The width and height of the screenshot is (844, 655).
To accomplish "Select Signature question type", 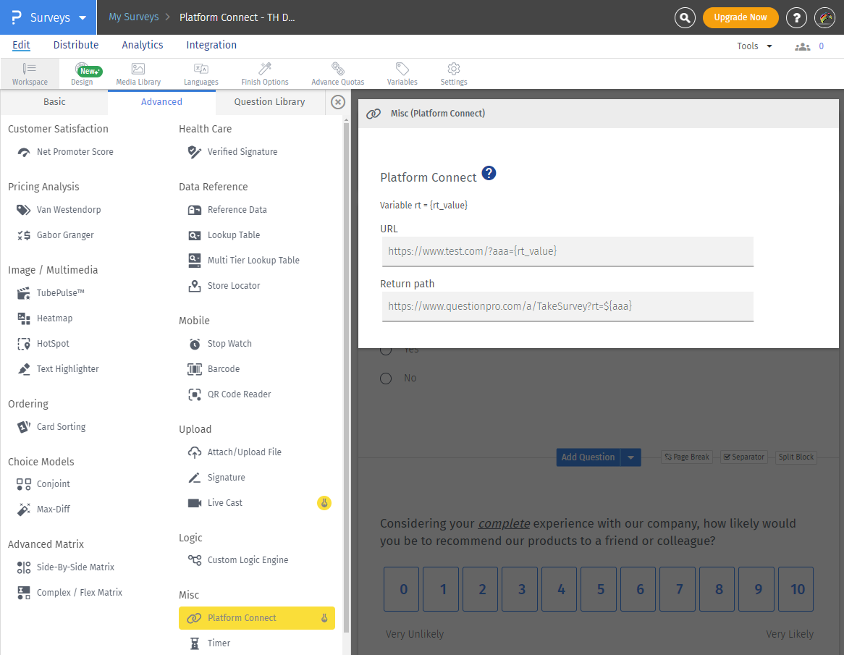I will (216, 478).
